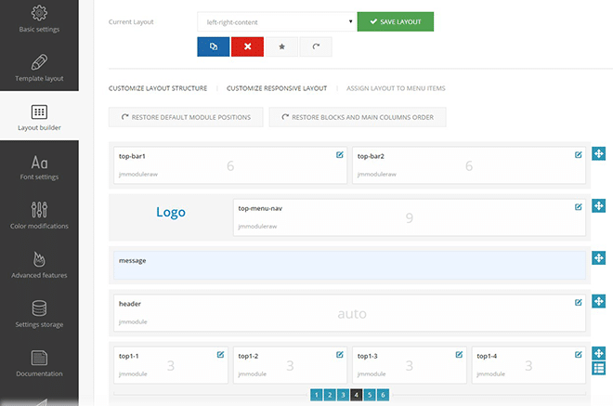
Task: Click the edit icon on top-bar1 block
Action: tap(340, 155)
